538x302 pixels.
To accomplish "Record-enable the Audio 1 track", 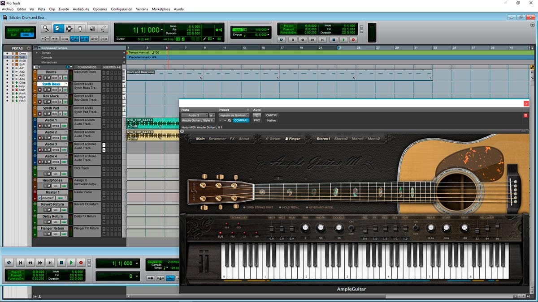I will (x=40, y=126).
